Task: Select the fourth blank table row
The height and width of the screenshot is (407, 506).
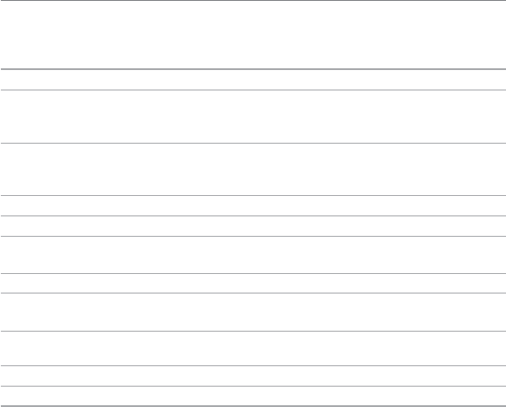Action: point(253,206)
